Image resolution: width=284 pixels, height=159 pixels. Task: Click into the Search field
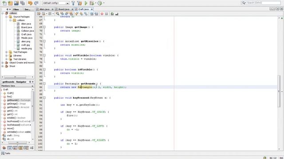261,3
